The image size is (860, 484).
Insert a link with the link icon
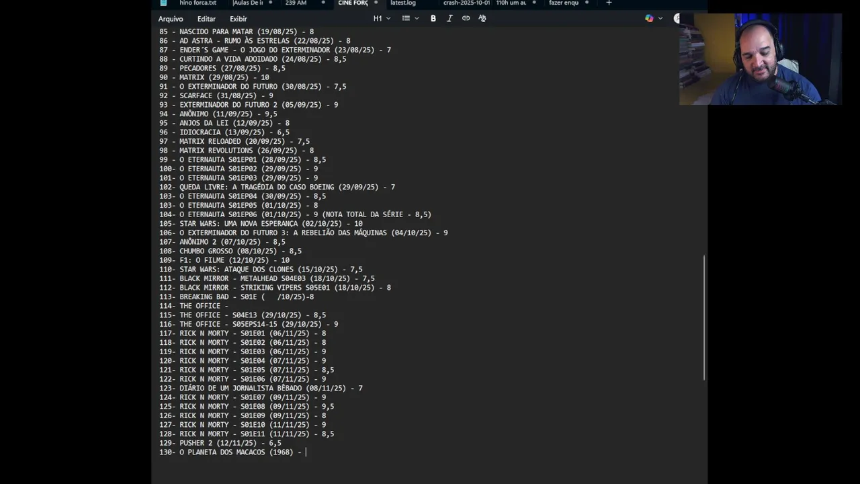tap(466, 19)
